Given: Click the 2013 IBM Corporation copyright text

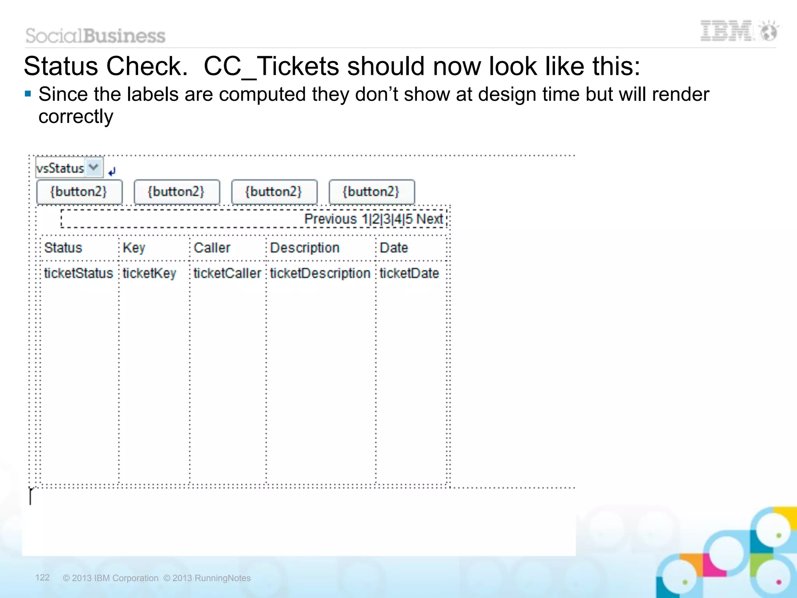Looking at the screenshot, I should pos(111,578).
